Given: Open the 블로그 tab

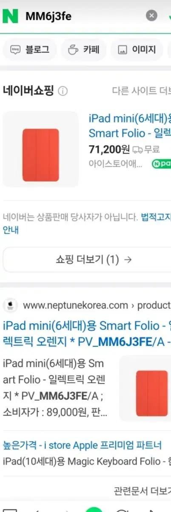Looking at the screenshot, I should 29,49.
